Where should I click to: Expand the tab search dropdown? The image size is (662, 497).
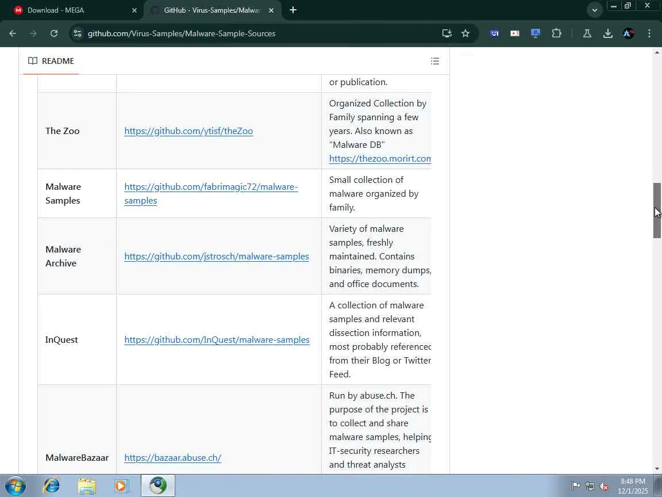pos(594,10)
